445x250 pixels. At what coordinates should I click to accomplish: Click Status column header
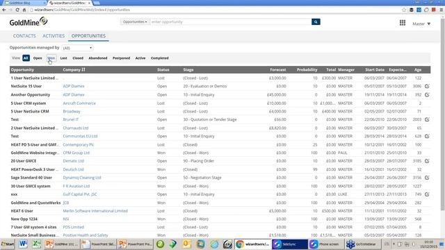163,69
